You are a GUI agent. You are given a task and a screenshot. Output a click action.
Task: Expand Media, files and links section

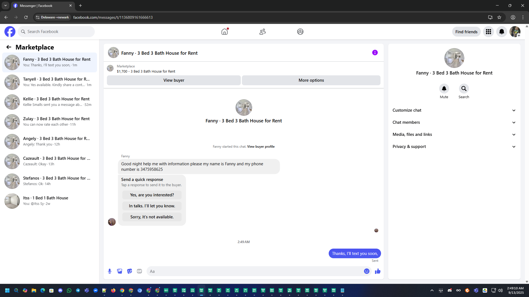454,134
